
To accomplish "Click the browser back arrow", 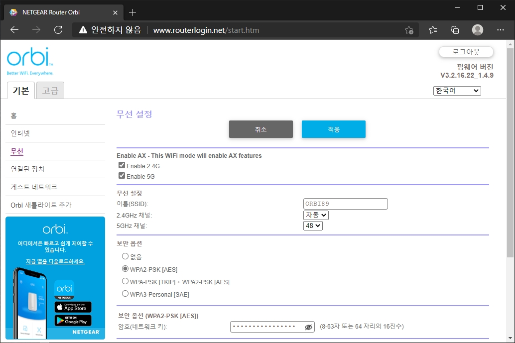I will point(14,30).
